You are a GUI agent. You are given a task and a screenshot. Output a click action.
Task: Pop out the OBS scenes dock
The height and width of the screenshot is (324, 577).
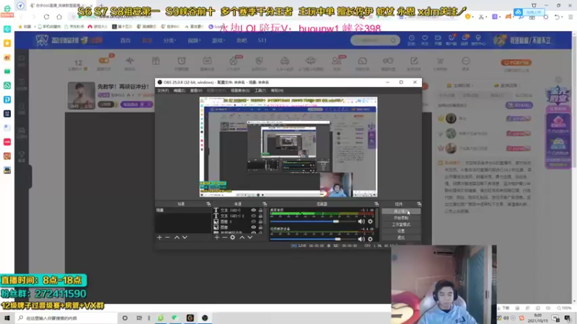tap(208, 204)
